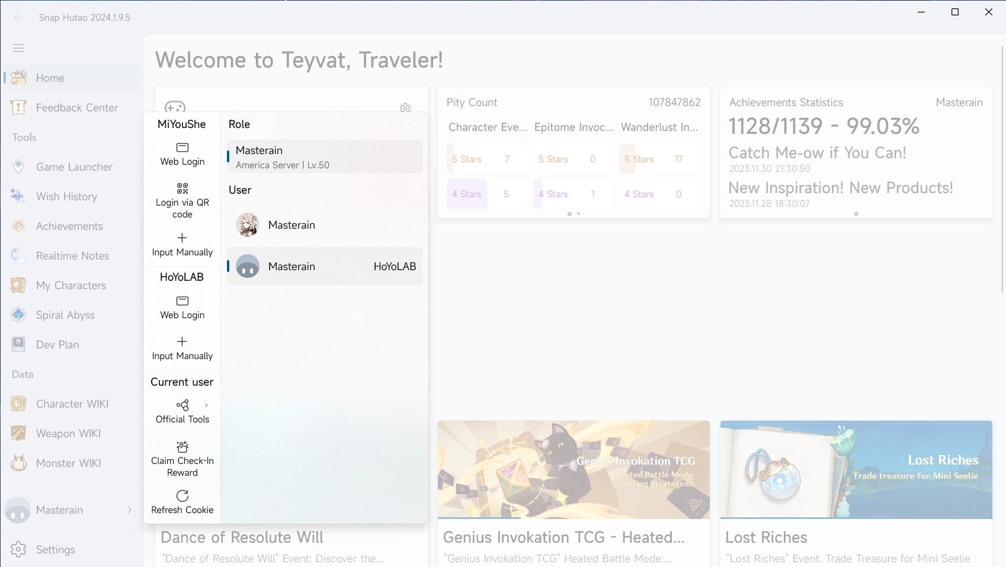Screen dimensions: 1006x567
Task: Open Home in the sidebar
Action: (x=71, y=78)
